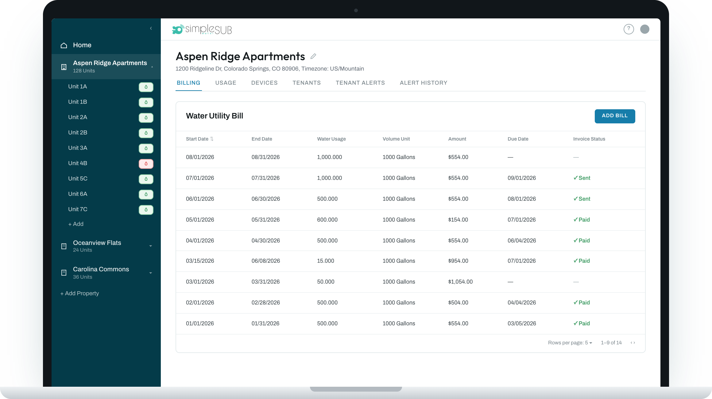This screenshot has height=399, width=712.
Task: Click the pencil icon to edit property name
Action: point(313,56)
